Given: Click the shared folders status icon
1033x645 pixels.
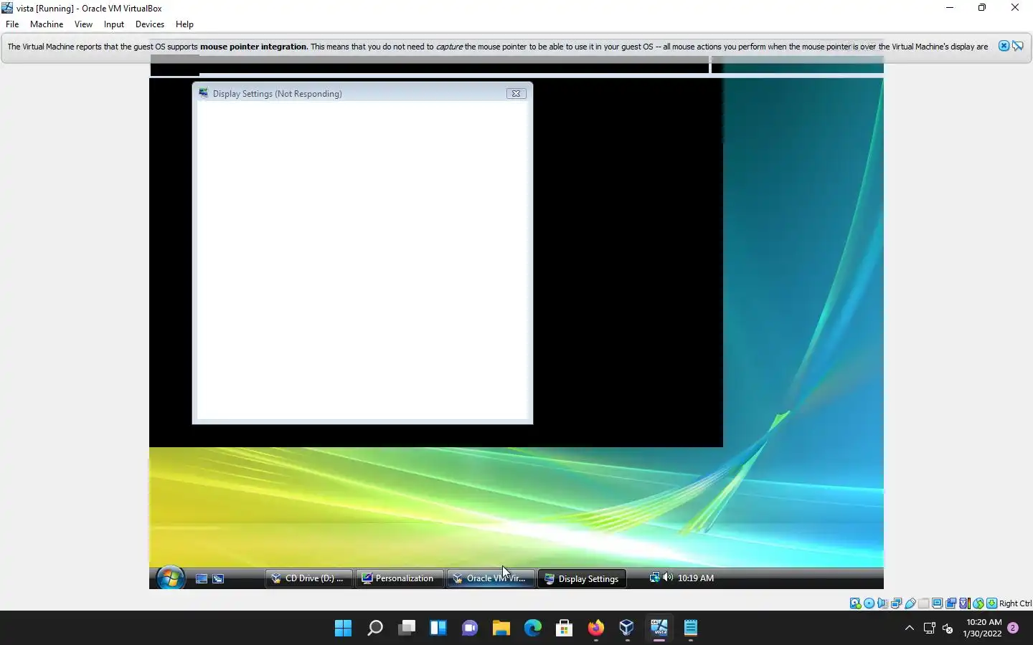Looking at the screenshot, I should click(924, 603).
